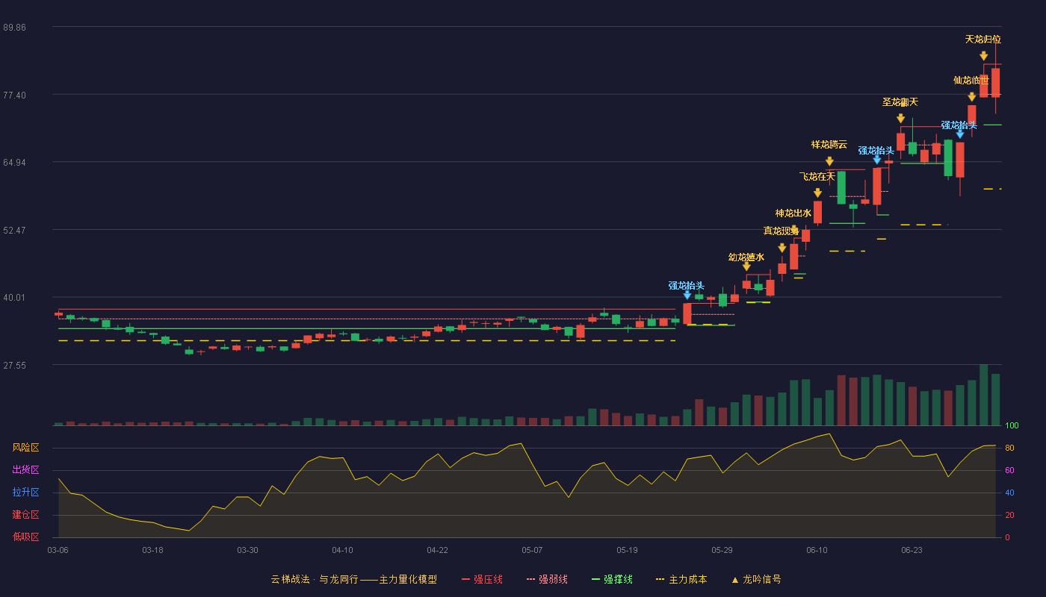Toggle the 强撑线 legend entry
This screenshot has height=597, width=1046.
(x=612, y=579)
